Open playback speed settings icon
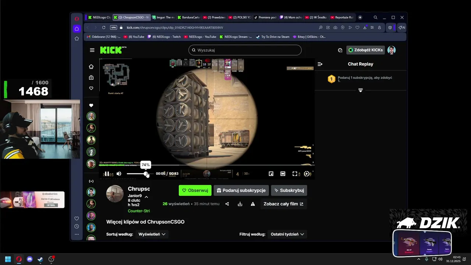This screenshot has height=265, width=471. 307,174
